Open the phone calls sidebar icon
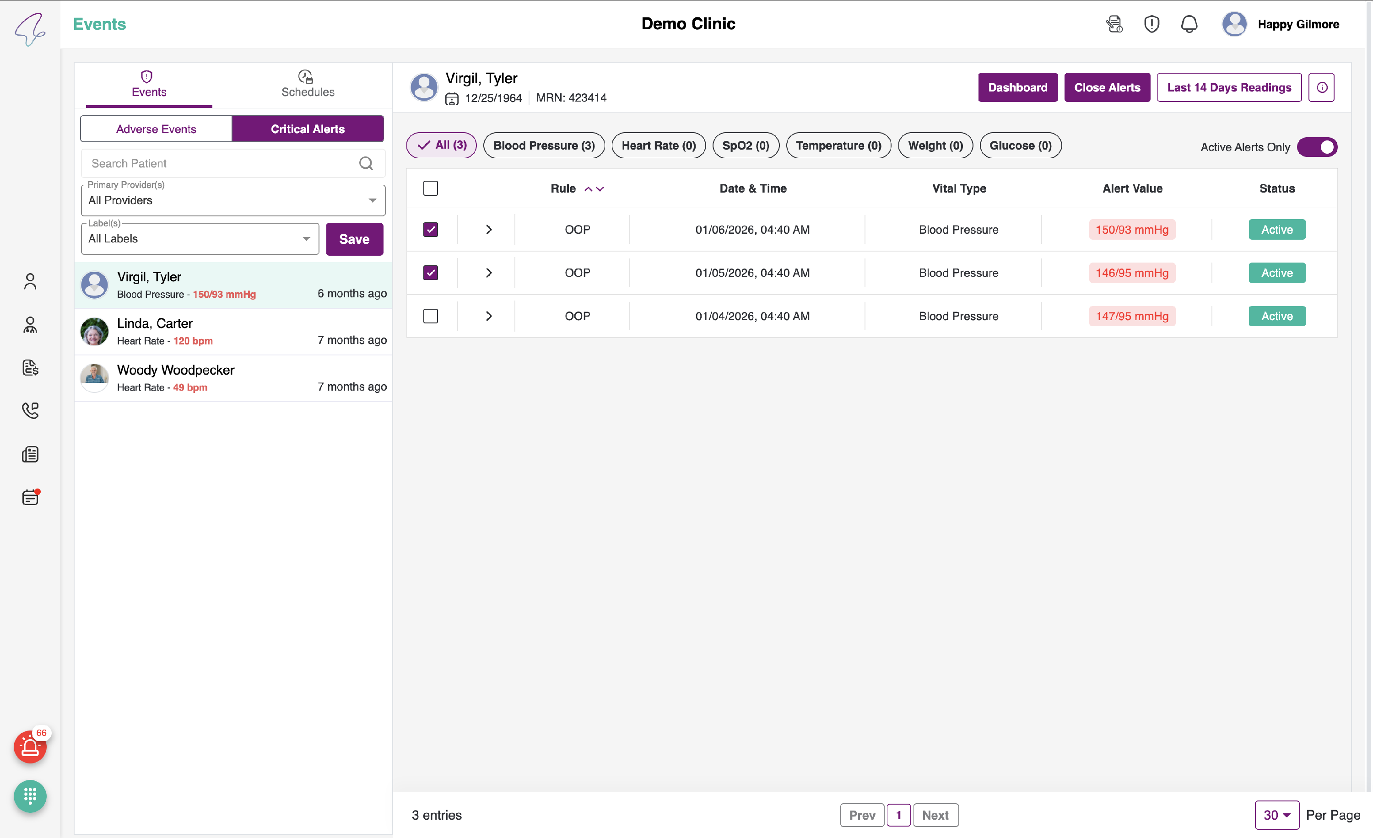This screenshot has height=838, width=1373. 30,410
